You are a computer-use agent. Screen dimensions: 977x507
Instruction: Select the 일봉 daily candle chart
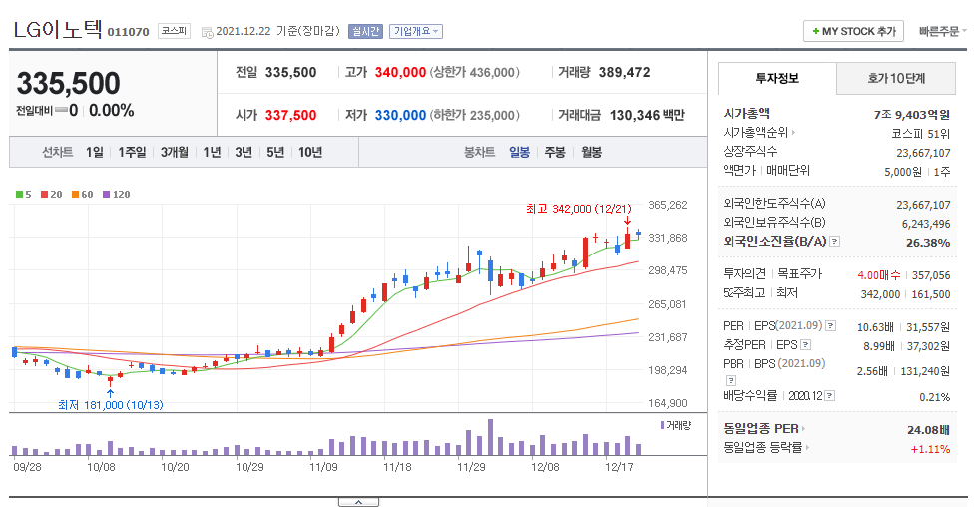519,152
